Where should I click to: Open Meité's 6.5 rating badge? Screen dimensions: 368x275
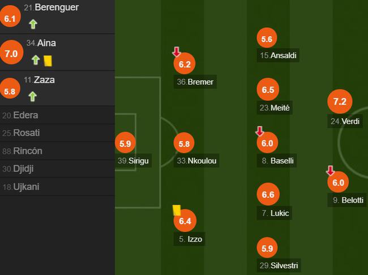268,89
